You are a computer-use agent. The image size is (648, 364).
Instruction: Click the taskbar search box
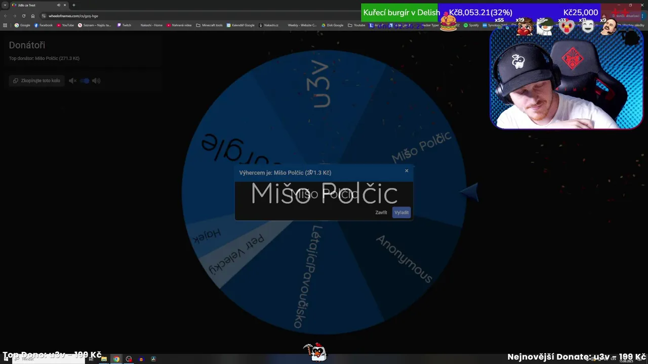(x=48, y=359)
